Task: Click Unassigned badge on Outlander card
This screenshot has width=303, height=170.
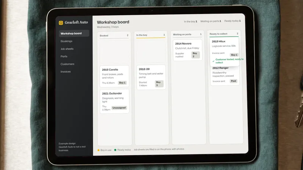Action: coord(119,108)
